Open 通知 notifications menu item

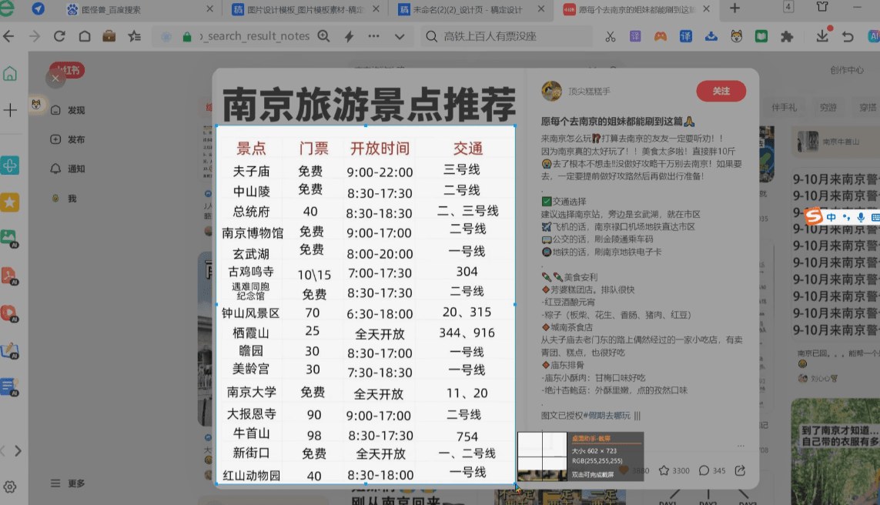coord(69,169)
